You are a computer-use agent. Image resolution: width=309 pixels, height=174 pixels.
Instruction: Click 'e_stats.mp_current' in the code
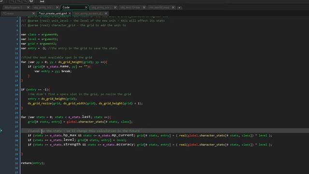click(x=116, y=135)
